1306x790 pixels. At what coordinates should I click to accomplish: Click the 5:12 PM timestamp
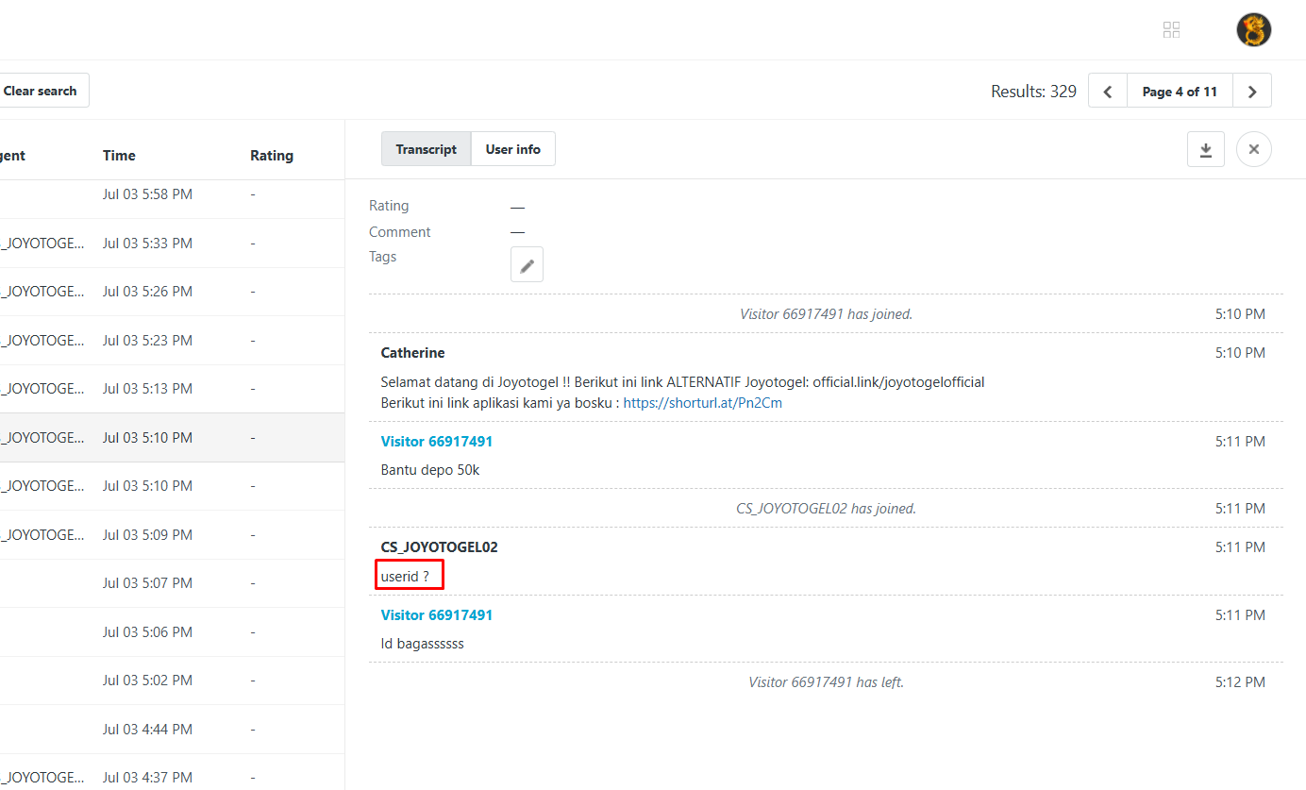tap(1240, 682)
